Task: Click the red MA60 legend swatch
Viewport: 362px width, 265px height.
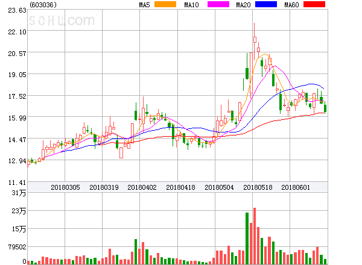Action: [314, 4]
